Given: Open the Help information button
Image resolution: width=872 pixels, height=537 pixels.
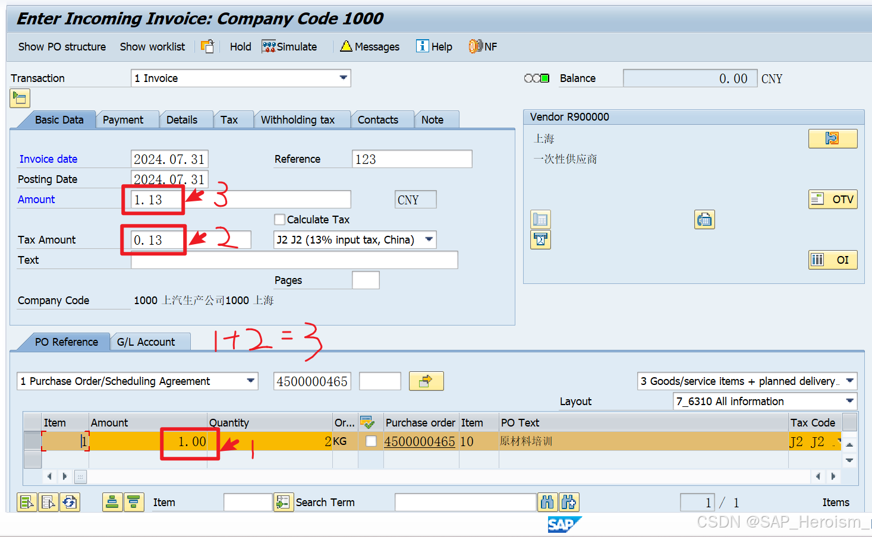Looking at the screenshot, I should point(435,46).
